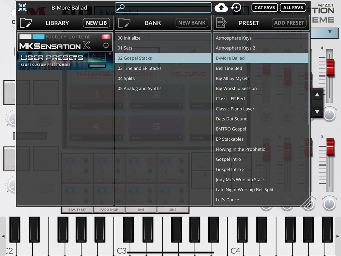The image size is (341, 256).
Task: Click the reload history icon
Action: pyautogui.click(x=236, y=8)
